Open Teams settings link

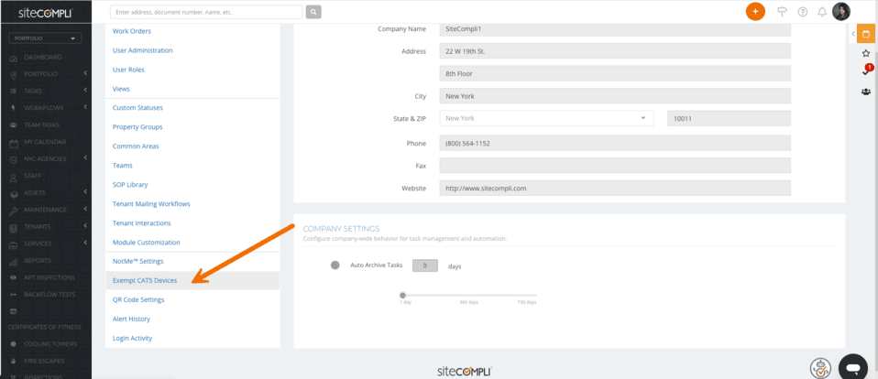click(123, 166)
